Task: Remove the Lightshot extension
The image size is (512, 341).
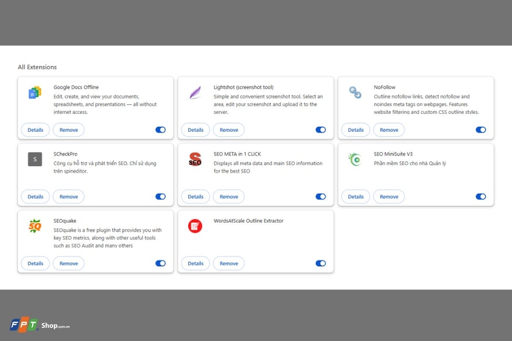Action: 228,130
